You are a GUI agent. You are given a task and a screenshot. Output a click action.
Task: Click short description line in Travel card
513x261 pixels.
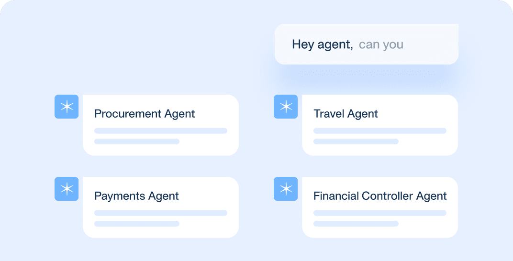(x=356, y=141)
